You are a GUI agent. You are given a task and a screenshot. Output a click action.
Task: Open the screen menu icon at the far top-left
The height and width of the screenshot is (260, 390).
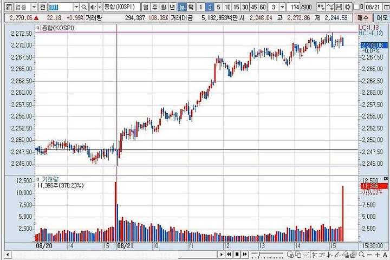click(9, 7)
